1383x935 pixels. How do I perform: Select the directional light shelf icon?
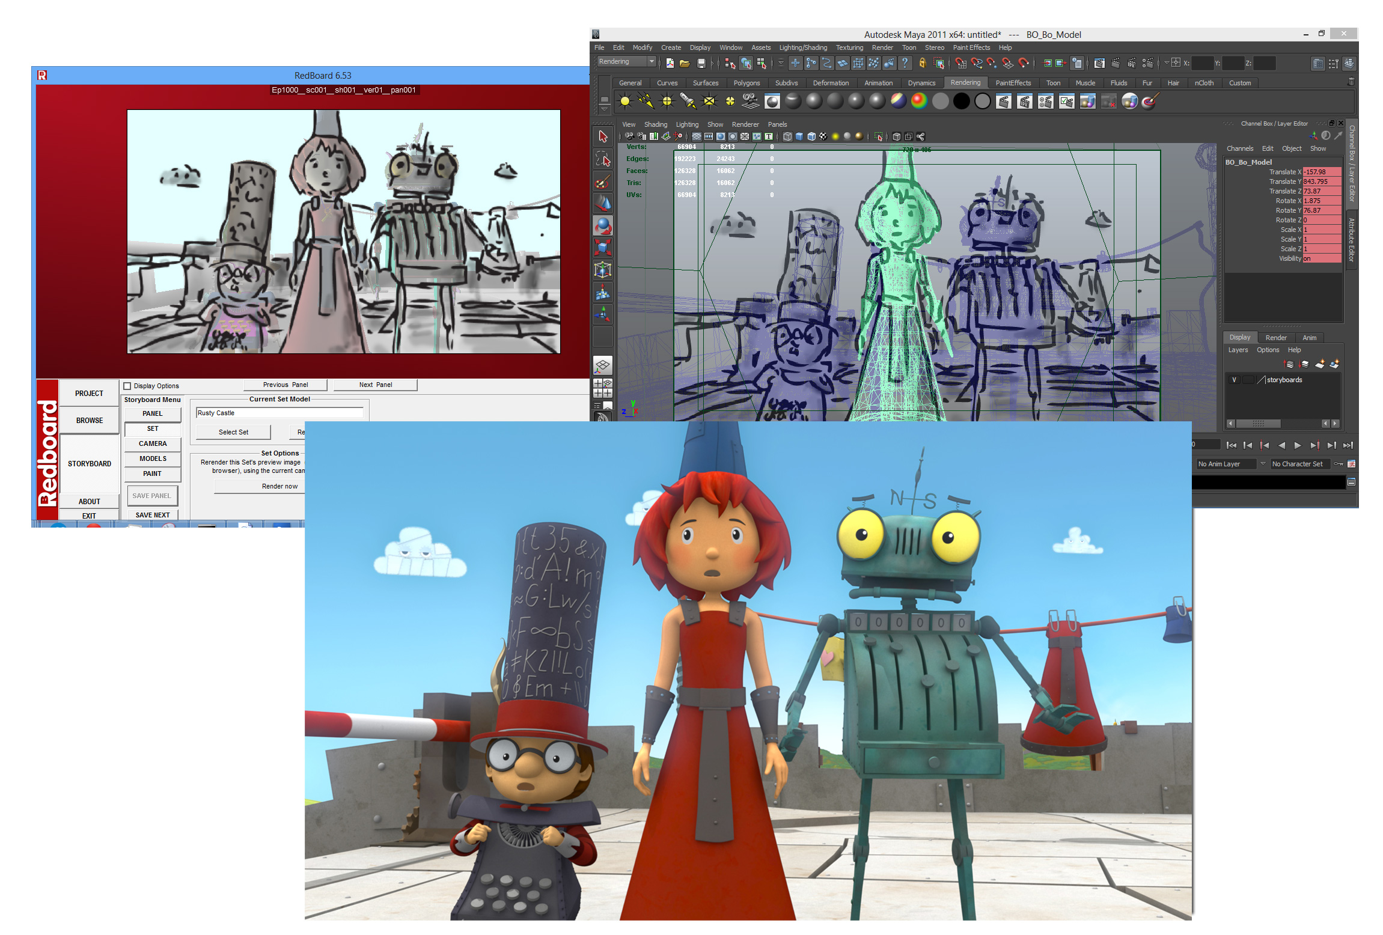tap(646, 102)
